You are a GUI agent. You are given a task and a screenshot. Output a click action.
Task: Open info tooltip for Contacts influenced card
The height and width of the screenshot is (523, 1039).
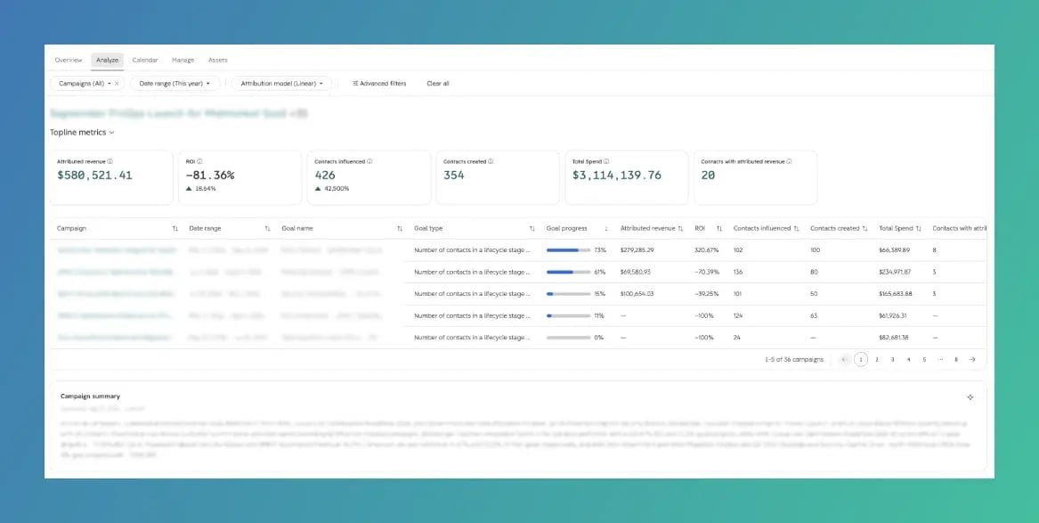pos(369,161)
